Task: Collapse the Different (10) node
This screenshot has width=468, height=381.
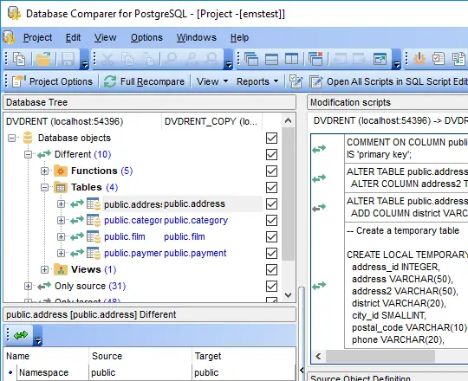Action: point(28,154)
